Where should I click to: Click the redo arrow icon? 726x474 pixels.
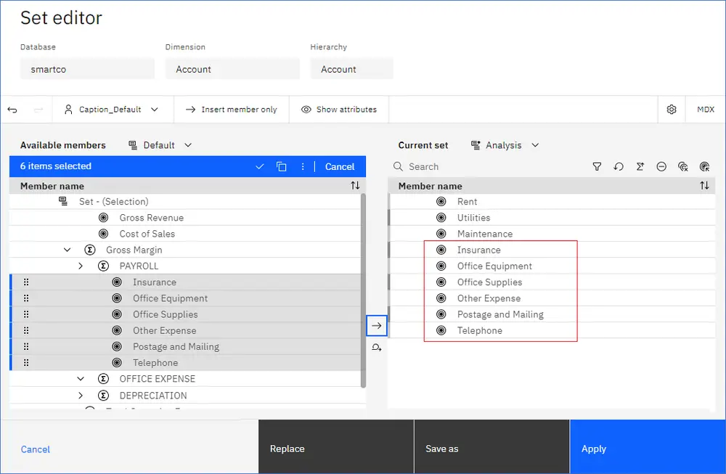click(x=38, y=110)
